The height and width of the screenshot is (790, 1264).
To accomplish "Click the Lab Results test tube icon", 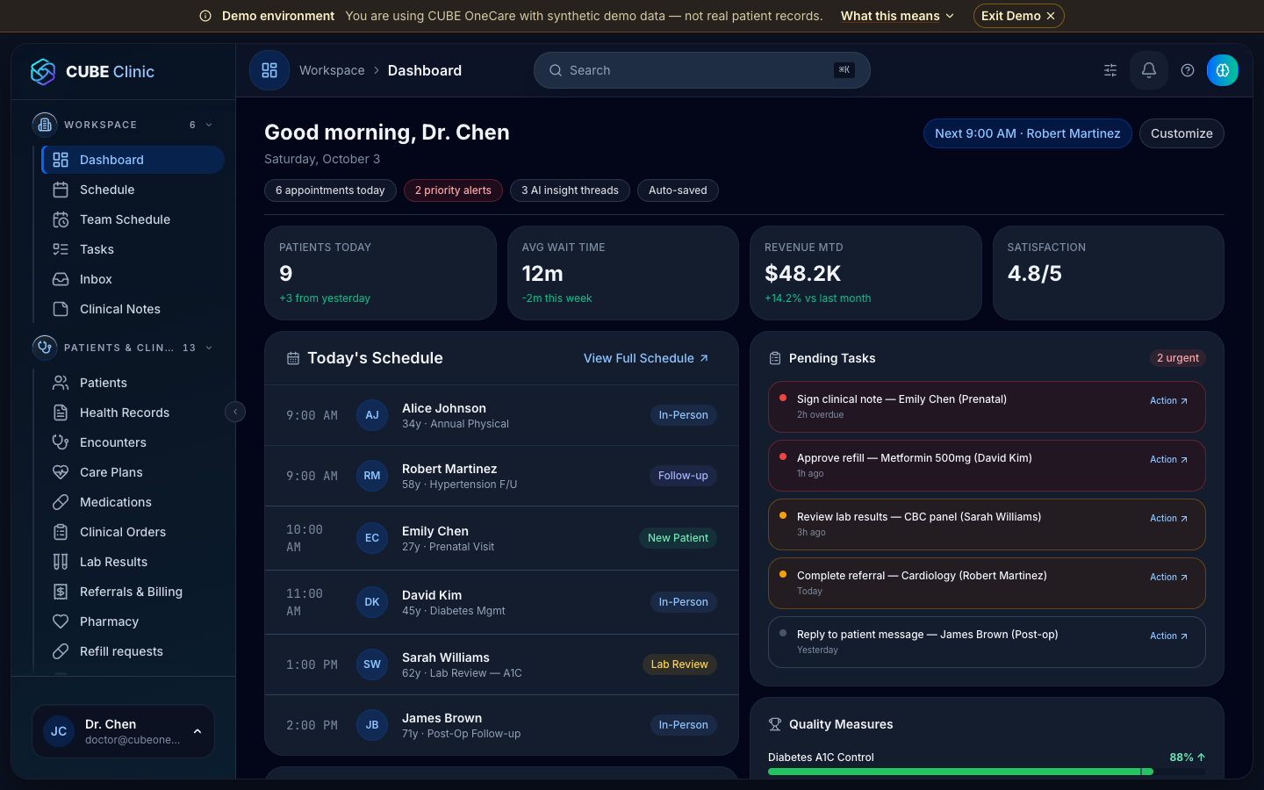I will click(x=61, y=562).
